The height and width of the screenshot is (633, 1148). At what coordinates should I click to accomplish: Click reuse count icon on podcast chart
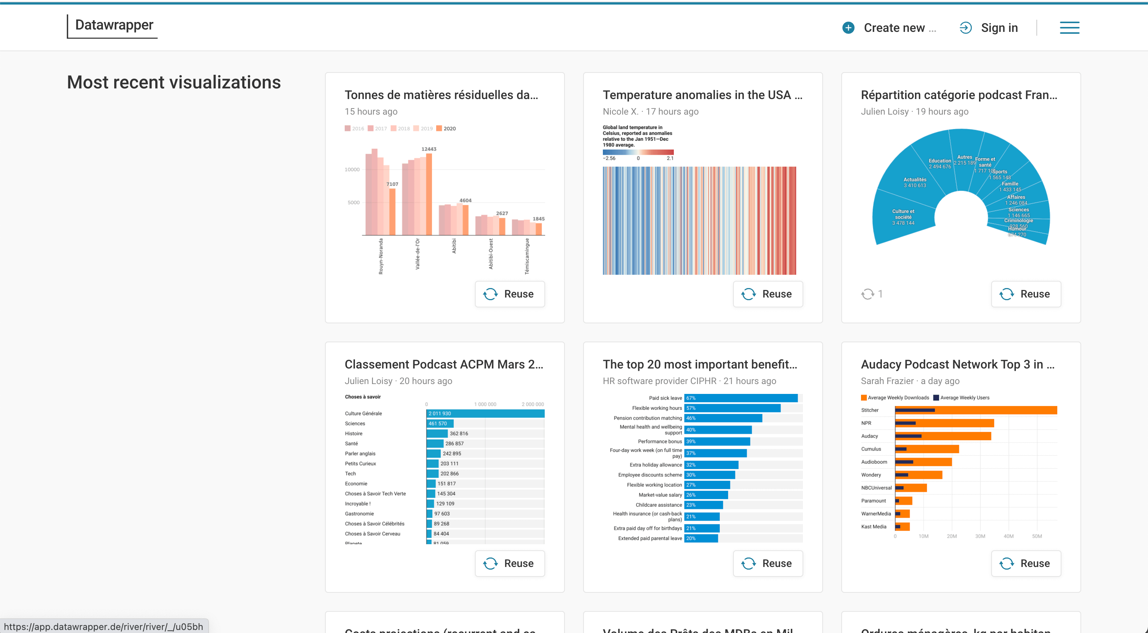[867, 294]
